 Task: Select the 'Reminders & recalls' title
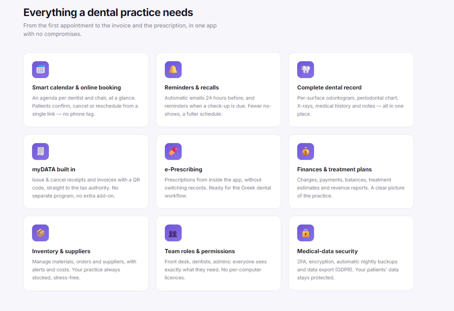[192, 87]
